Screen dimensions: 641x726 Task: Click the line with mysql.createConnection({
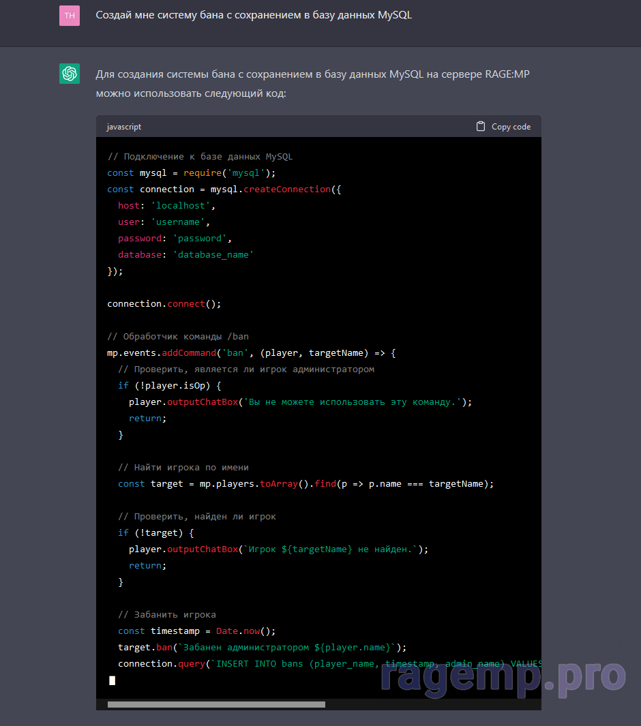tap(224, 190)
